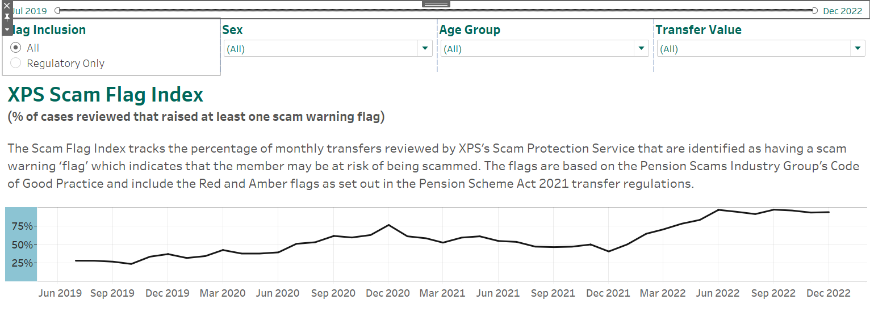Screen dimensions: 870x312
Task: Select the All radio option
Action: click(16, 48)
